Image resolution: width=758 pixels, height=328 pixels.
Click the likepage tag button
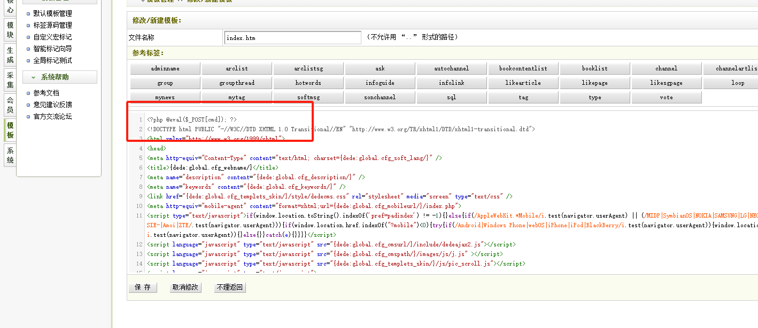[595, 83]
